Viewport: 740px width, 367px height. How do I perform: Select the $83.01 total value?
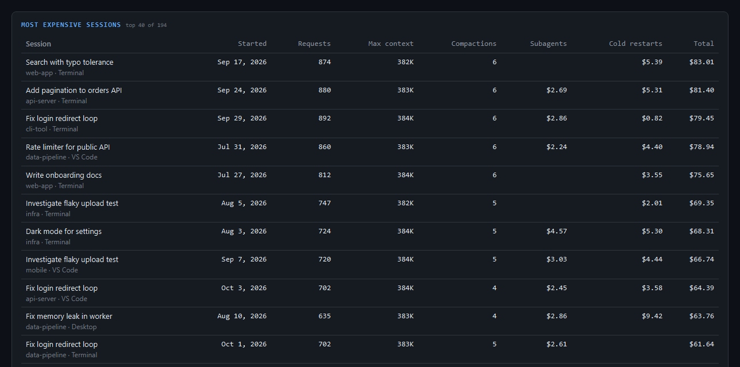coord(702,62)
